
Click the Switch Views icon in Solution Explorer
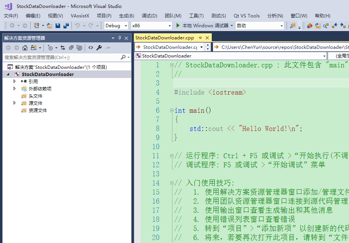tap(34, 48)
